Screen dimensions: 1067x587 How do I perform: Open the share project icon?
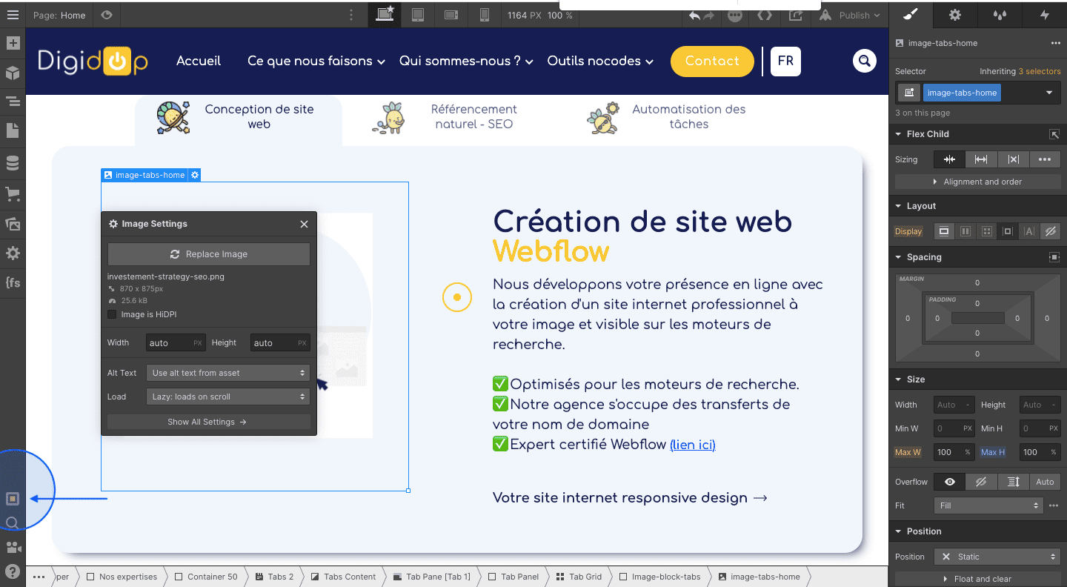[x=797, y=15]
